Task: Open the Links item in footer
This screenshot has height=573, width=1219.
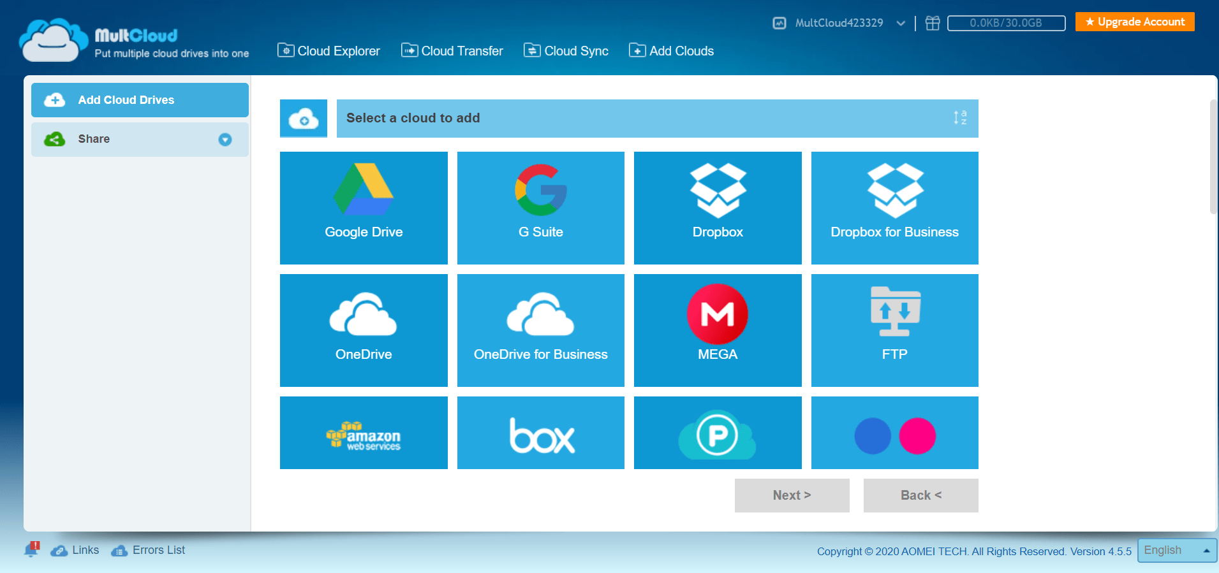Action: click(x=75, y=550)
